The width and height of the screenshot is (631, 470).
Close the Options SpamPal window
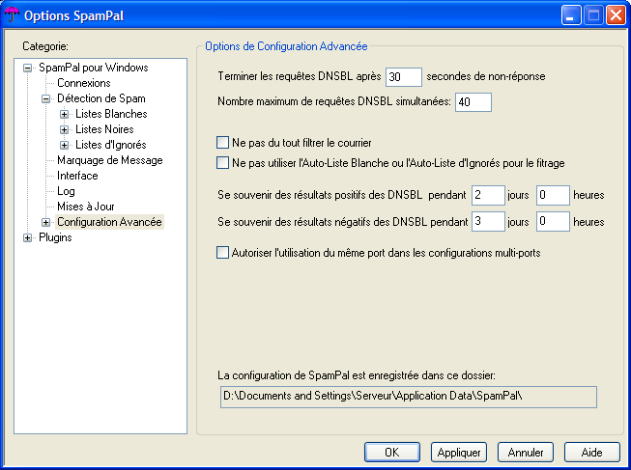click(x=617, y=15)
